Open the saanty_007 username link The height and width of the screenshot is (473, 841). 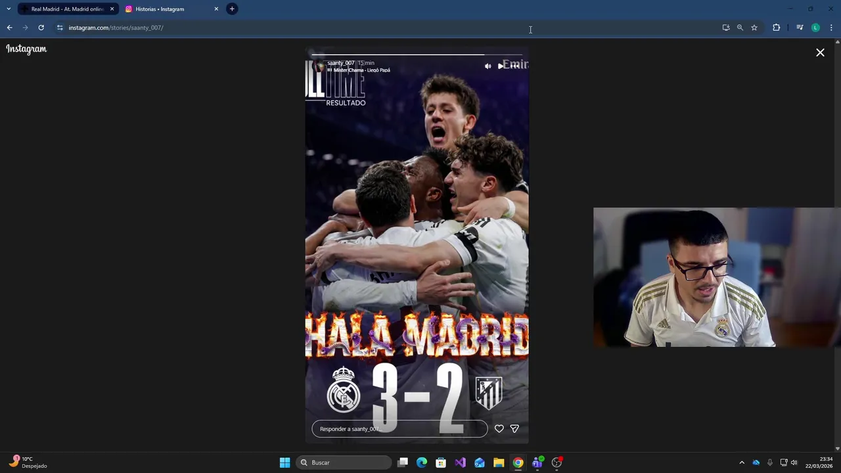click(x=340, y=63)
